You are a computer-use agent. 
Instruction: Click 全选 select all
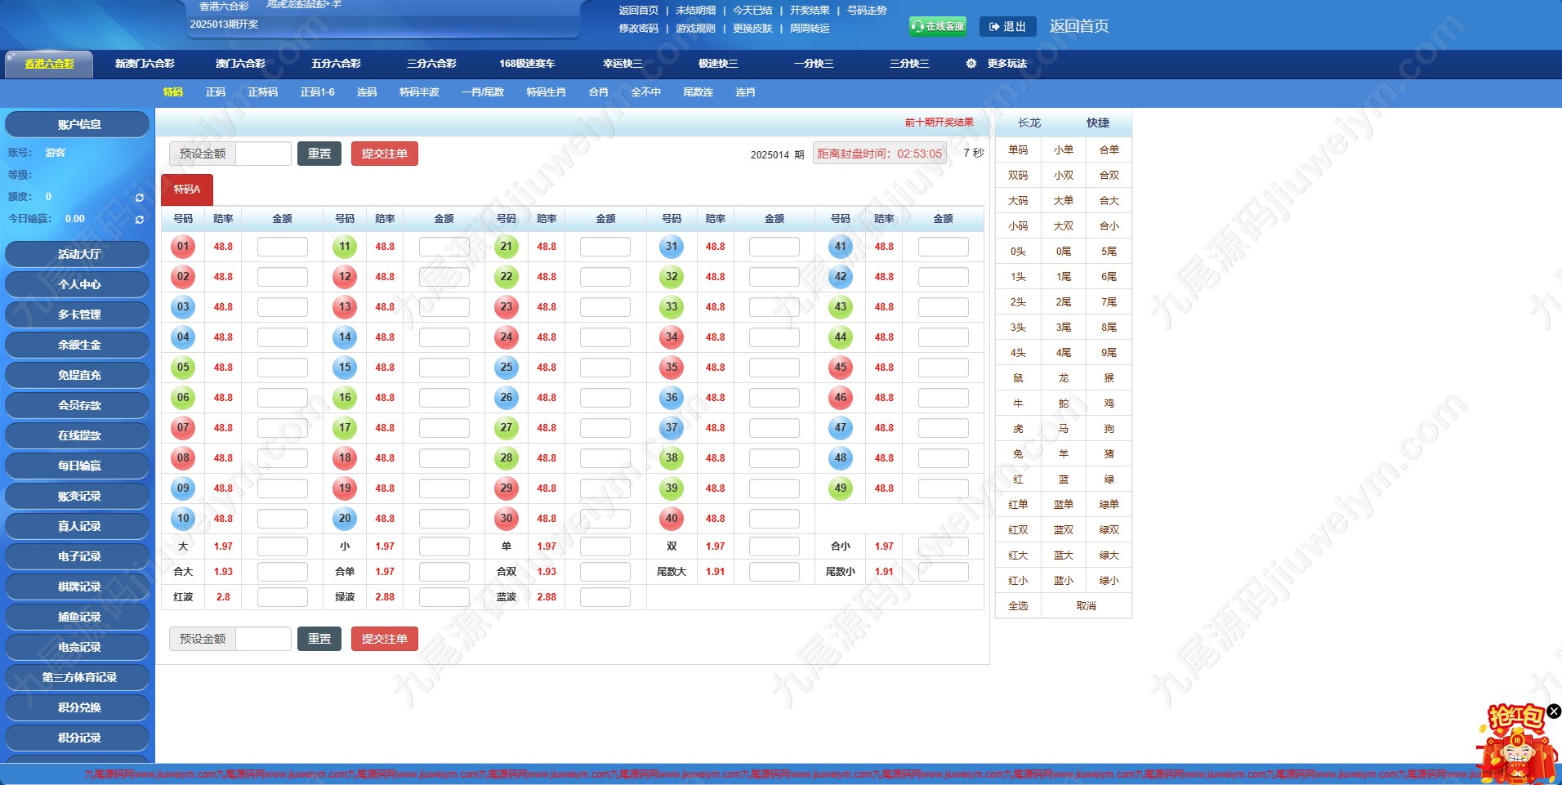(1018, 606)
